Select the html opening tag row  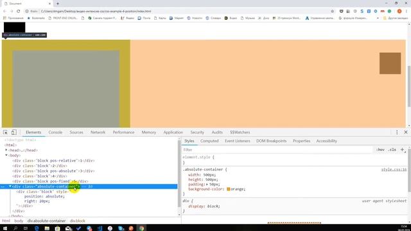[10, 145]
